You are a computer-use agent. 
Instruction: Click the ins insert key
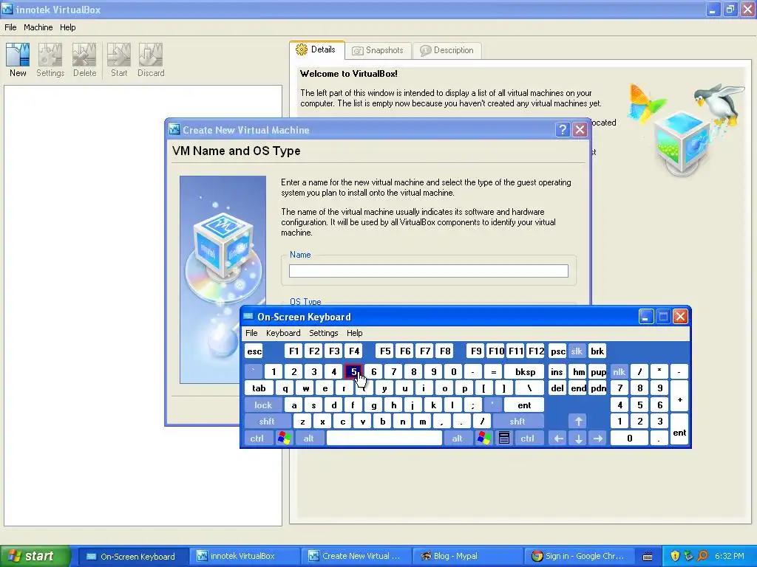(557, 372)
